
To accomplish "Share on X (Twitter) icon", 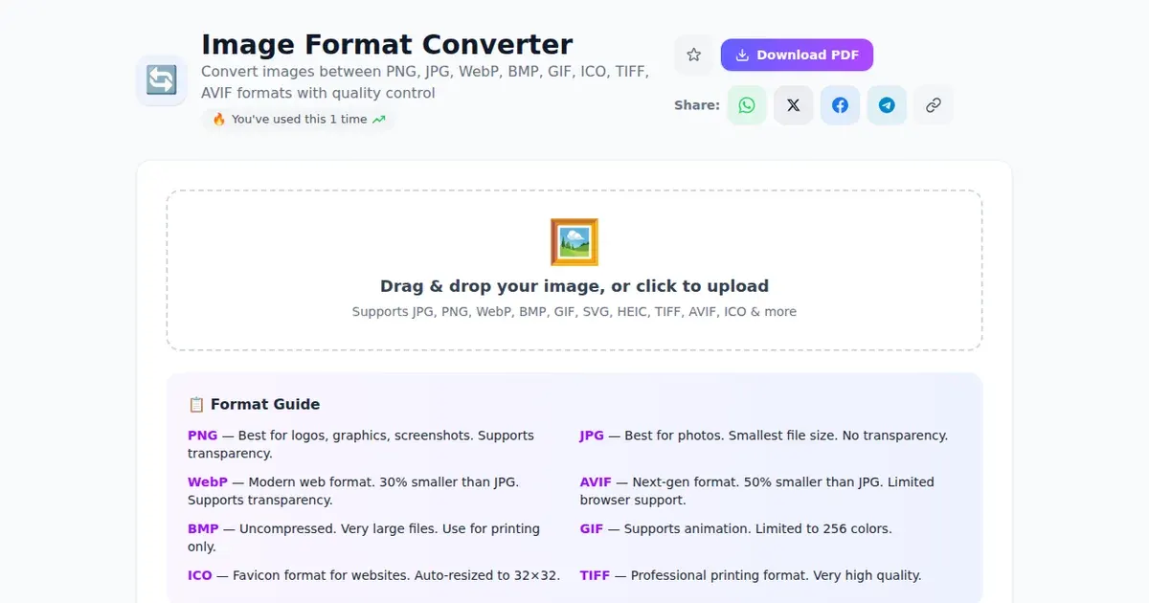I will [794, 105].
